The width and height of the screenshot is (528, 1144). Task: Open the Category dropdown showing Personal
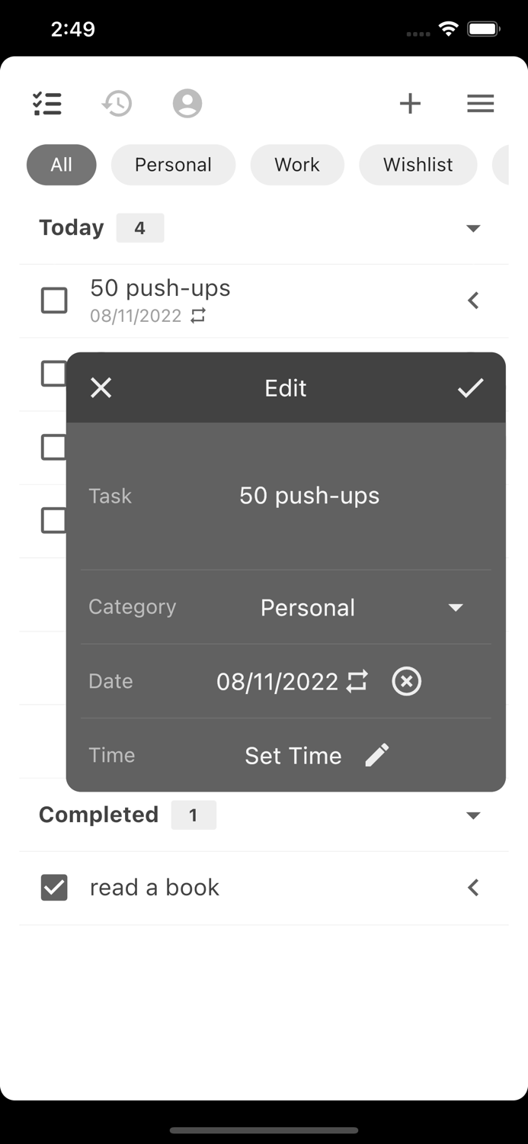(x=455, y=607)
